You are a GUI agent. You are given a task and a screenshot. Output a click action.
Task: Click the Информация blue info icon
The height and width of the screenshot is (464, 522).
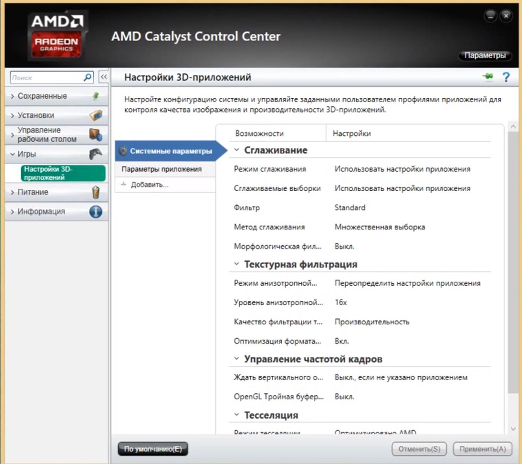coord(96,212)
